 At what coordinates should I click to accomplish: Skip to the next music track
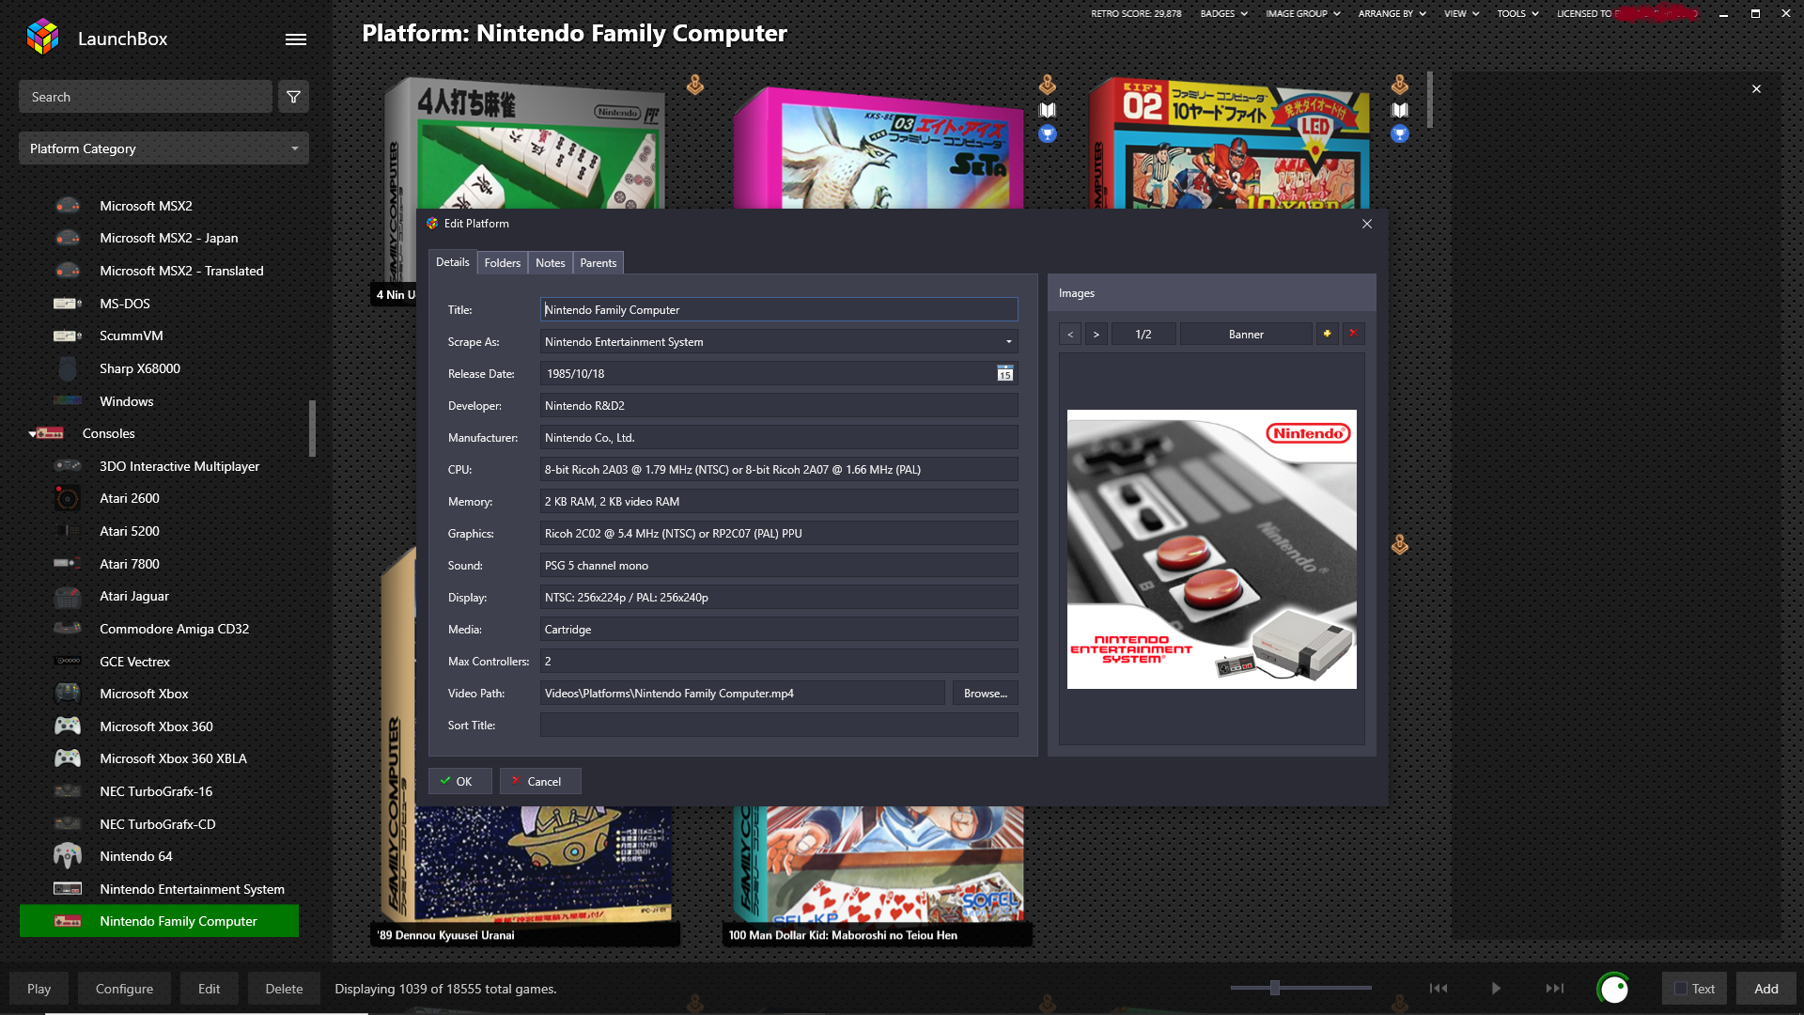click(1555, 989)
